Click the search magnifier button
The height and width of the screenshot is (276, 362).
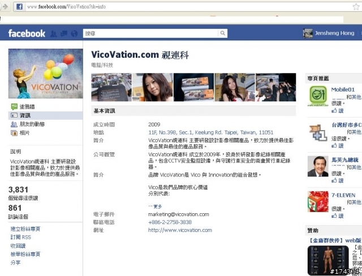click(222, 33)
